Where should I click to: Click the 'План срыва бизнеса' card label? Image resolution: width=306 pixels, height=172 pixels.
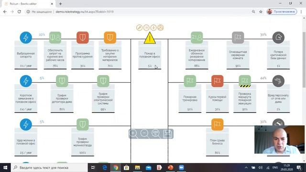pyautogui.click(x=218, y=142)
